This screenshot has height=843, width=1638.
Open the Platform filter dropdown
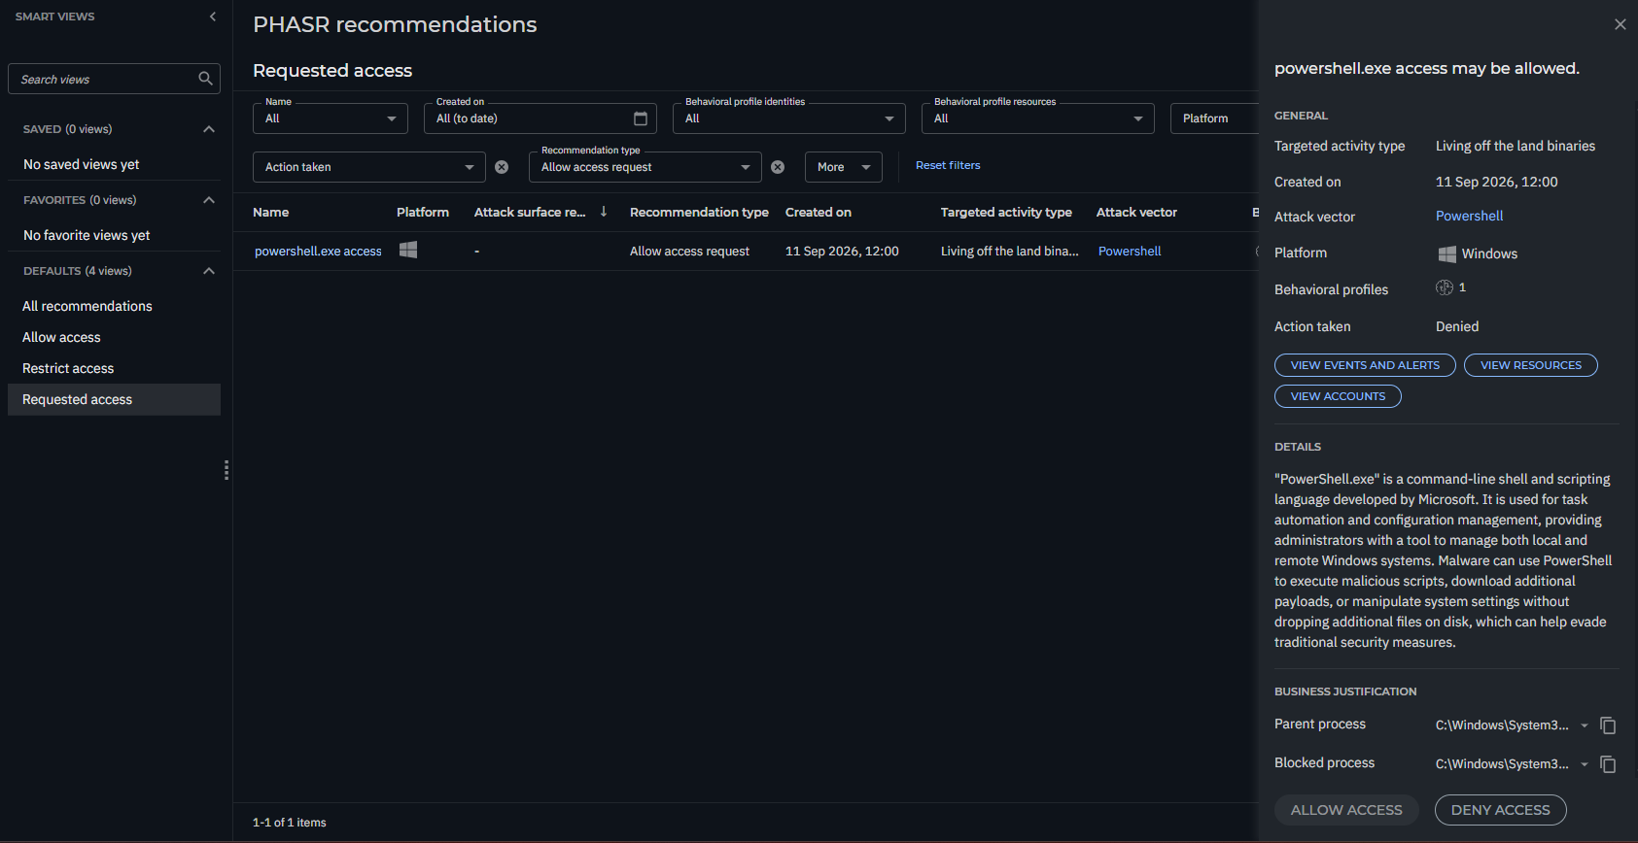coord(1214,118)
